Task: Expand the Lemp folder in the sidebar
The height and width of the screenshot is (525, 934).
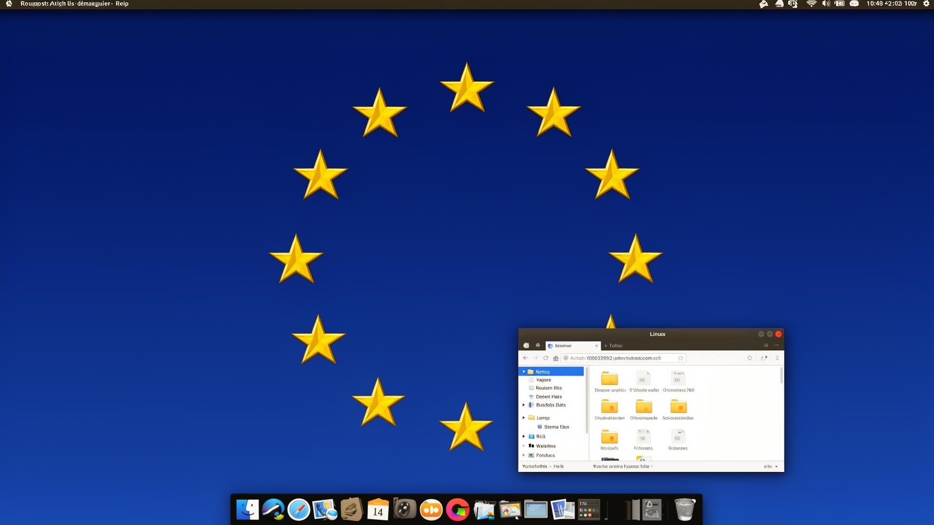Action: pos(524,418)
